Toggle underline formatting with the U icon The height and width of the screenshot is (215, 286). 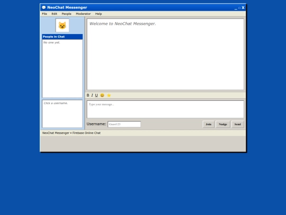pos(96,95)
